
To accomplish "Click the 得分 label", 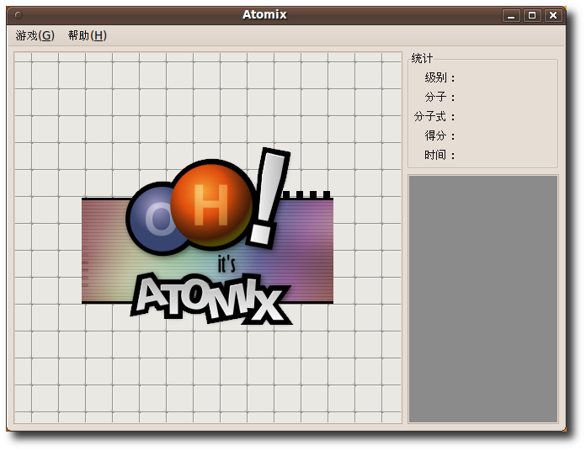I will (439, 136).
